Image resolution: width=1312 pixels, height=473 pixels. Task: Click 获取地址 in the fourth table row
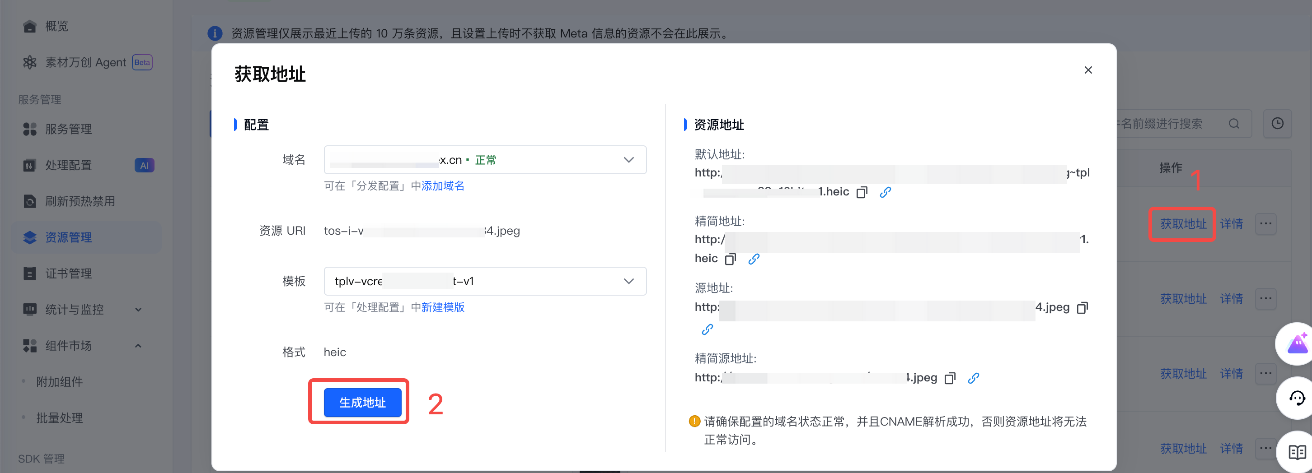point(1183,449)
